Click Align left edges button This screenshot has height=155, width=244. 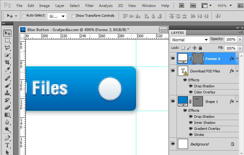tap(147, 16)
